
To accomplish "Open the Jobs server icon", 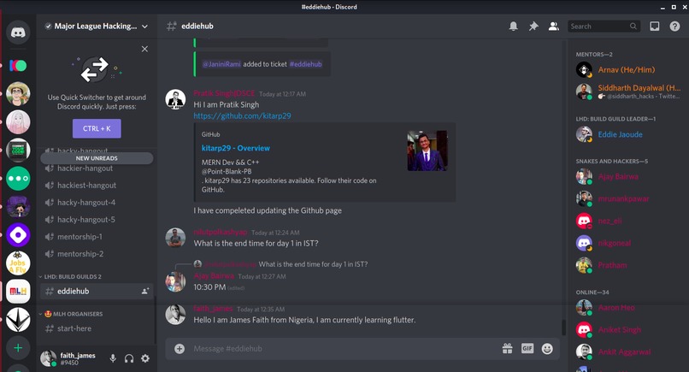I will (x=18, y=263).
